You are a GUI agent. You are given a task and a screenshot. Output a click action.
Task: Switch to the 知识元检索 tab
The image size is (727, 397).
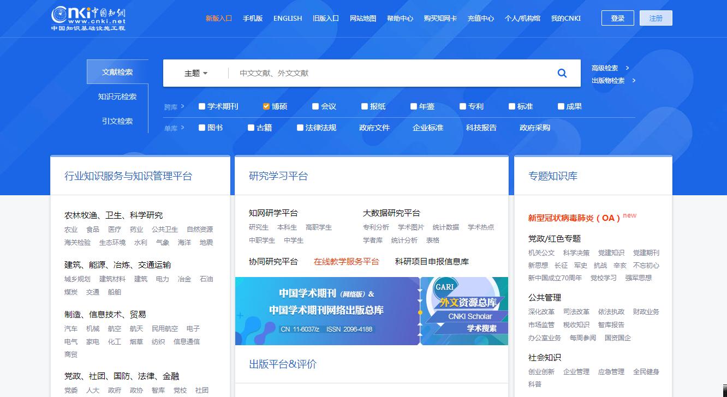tap(117, 97)
